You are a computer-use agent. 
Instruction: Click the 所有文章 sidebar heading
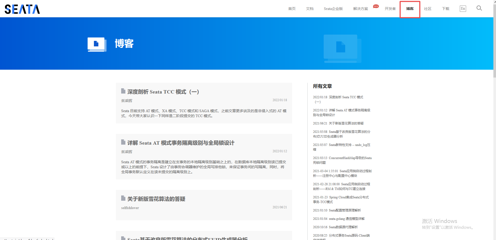322,86
